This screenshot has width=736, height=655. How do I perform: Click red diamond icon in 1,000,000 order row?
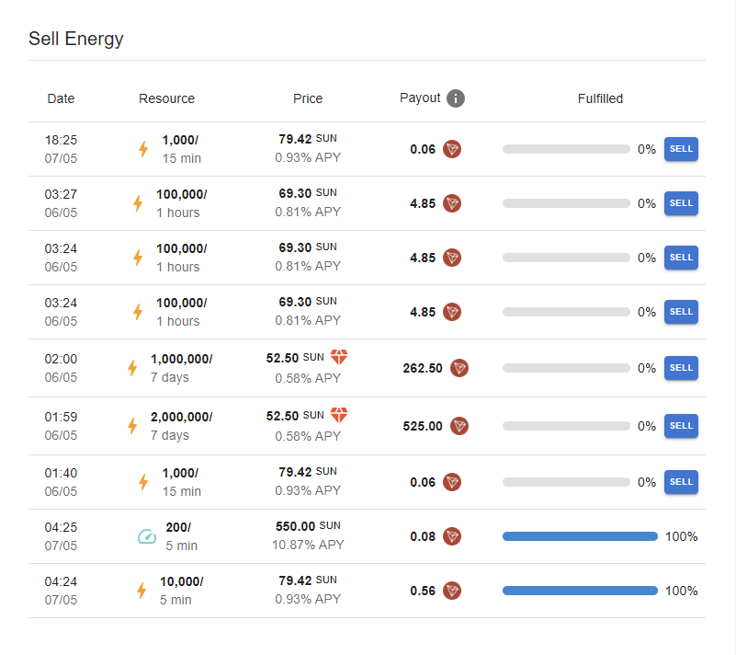coord(339,357)
